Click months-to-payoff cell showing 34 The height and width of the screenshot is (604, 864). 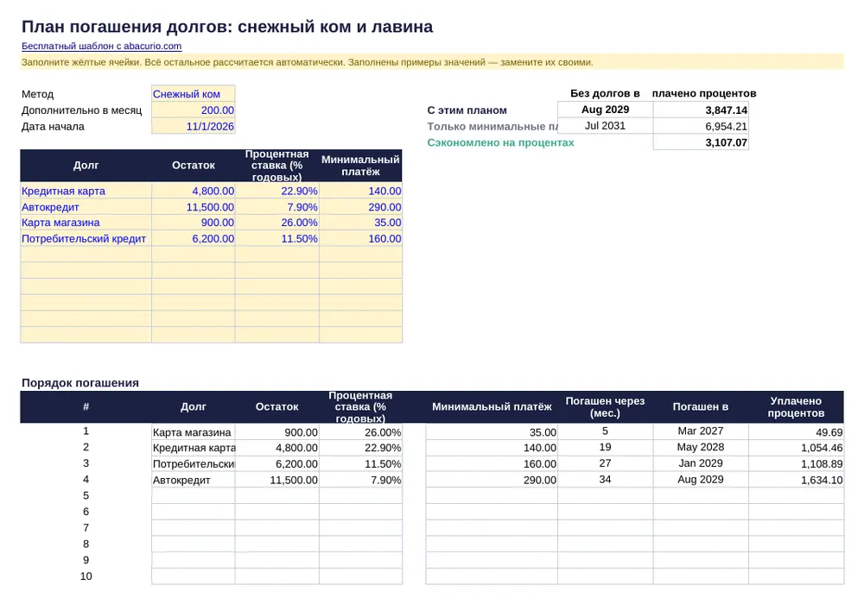point(605,480)
